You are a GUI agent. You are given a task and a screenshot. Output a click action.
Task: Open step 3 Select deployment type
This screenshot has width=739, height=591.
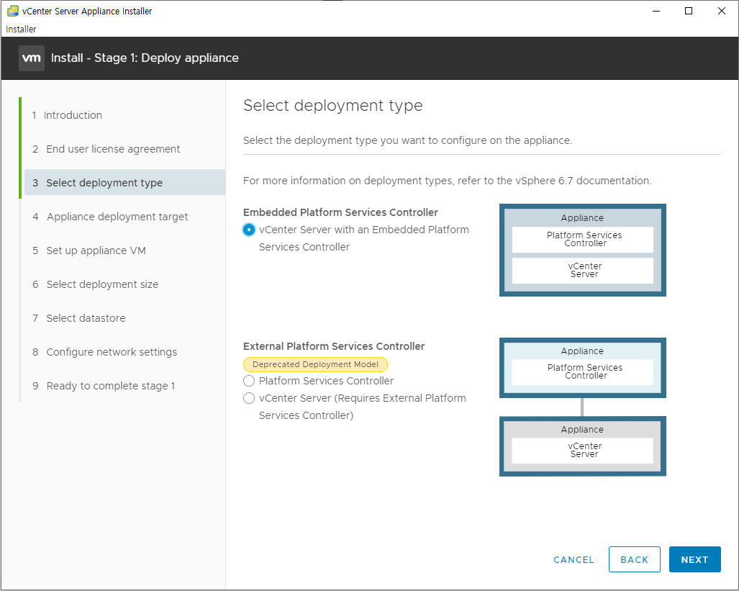125,183
